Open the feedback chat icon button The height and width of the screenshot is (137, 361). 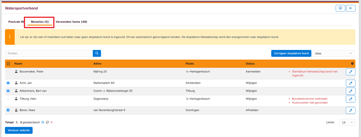coord(340,8)
